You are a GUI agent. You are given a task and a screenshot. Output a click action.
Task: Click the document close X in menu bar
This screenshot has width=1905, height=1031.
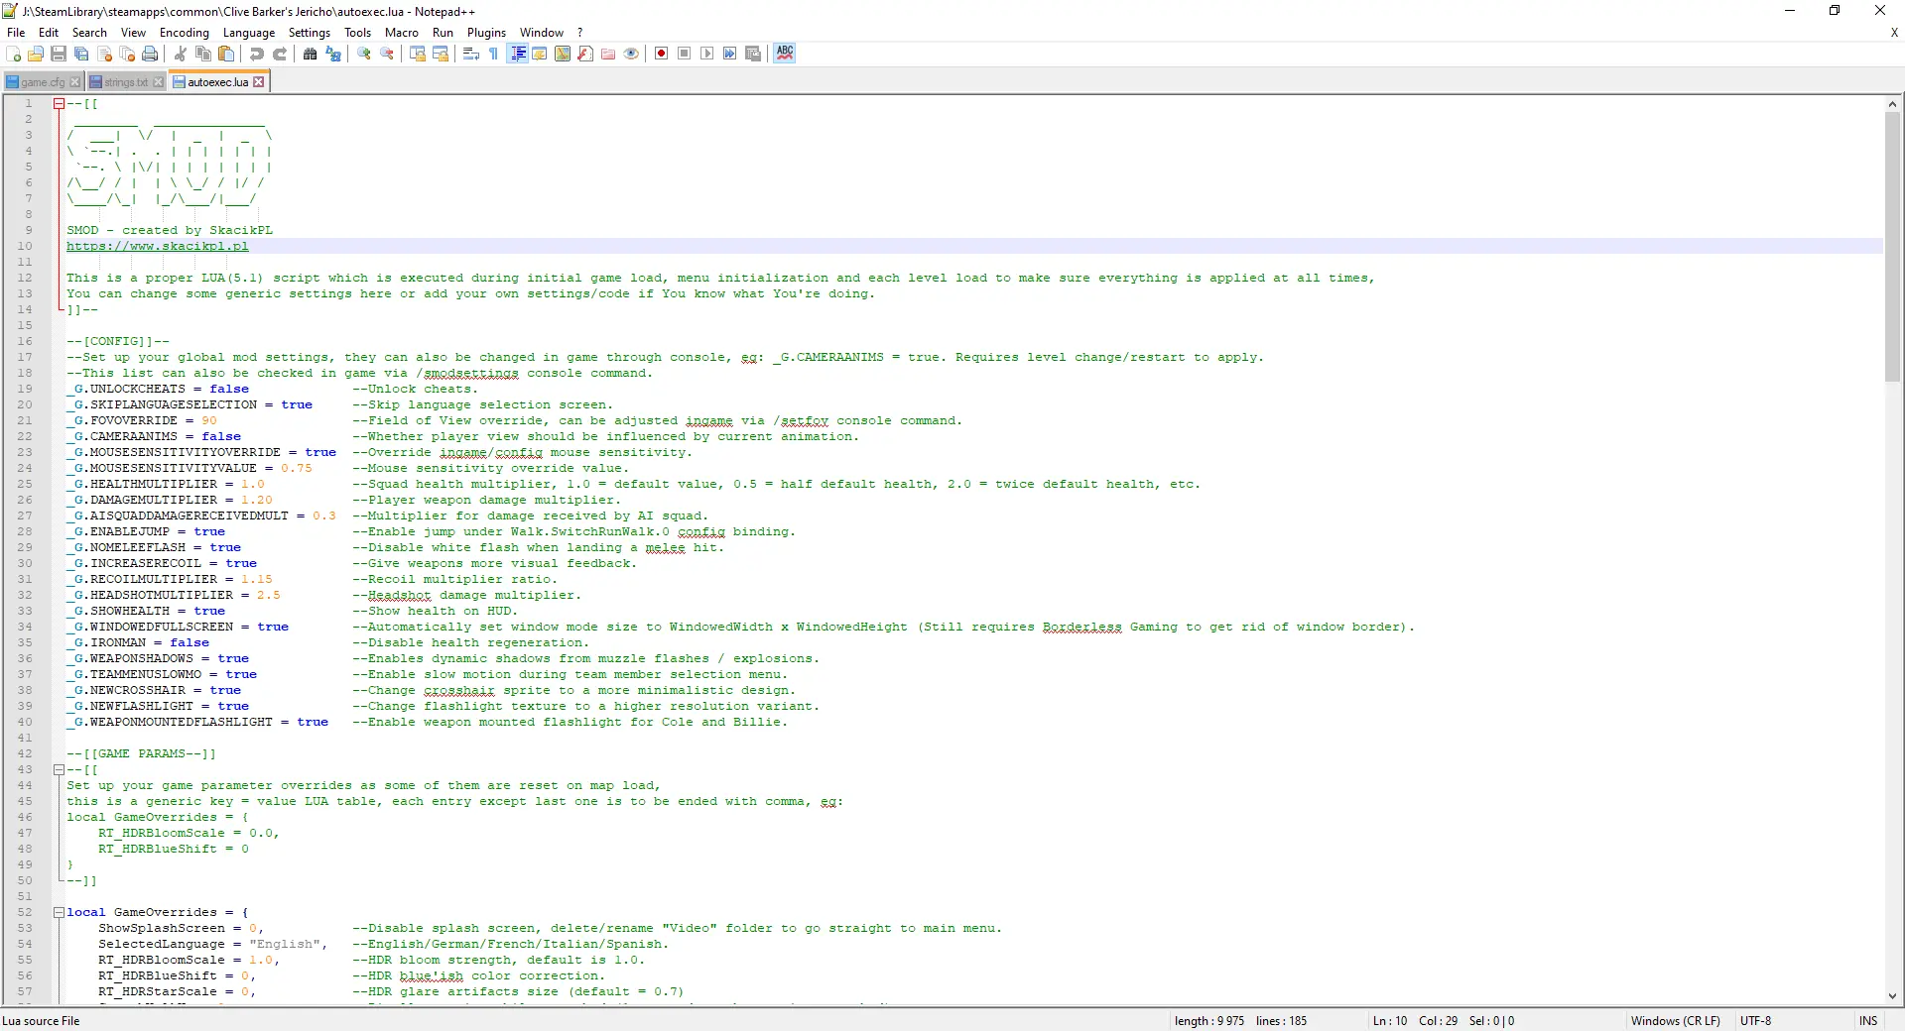tap(1894, 33)
